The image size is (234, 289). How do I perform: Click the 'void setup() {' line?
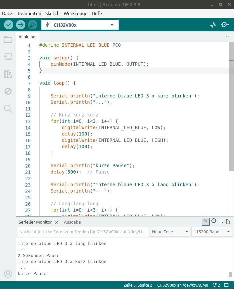59,58
